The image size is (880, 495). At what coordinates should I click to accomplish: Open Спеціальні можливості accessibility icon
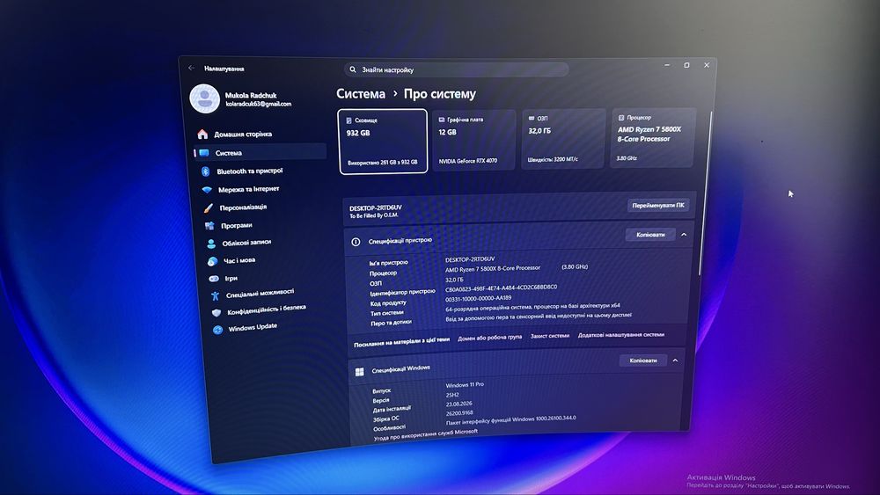[215, 296]
